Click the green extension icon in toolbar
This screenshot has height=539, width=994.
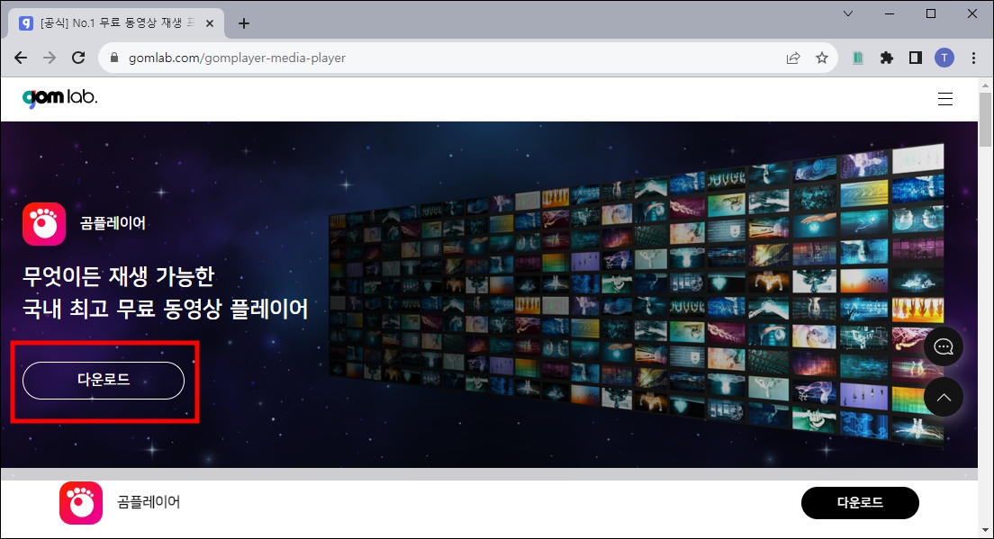click(x=858, y=58)
